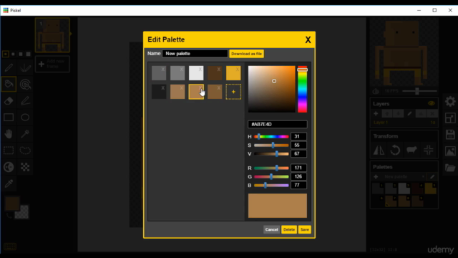Click the hex color field #AB7E4D
Image resolution: width=458 pixels, height=258 pixels.
(278, 124)
